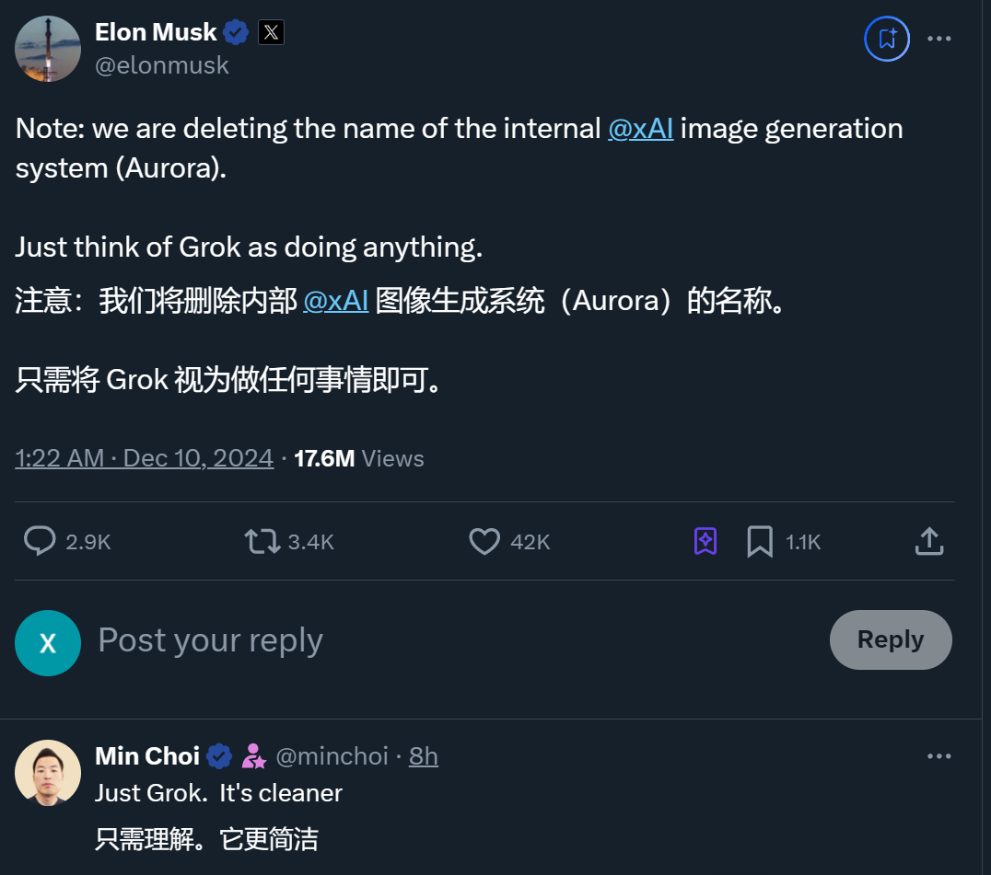Click Min Choi's verified badge
Image resolution: width=991 pixels, height=875 pixels.
click(x=219, y=756)
